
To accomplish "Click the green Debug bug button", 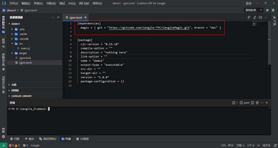I will [x=273, y=10].
